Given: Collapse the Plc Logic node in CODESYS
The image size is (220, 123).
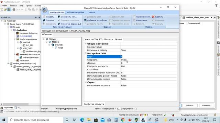Looking at the screenshot, I should coord(8,27).
